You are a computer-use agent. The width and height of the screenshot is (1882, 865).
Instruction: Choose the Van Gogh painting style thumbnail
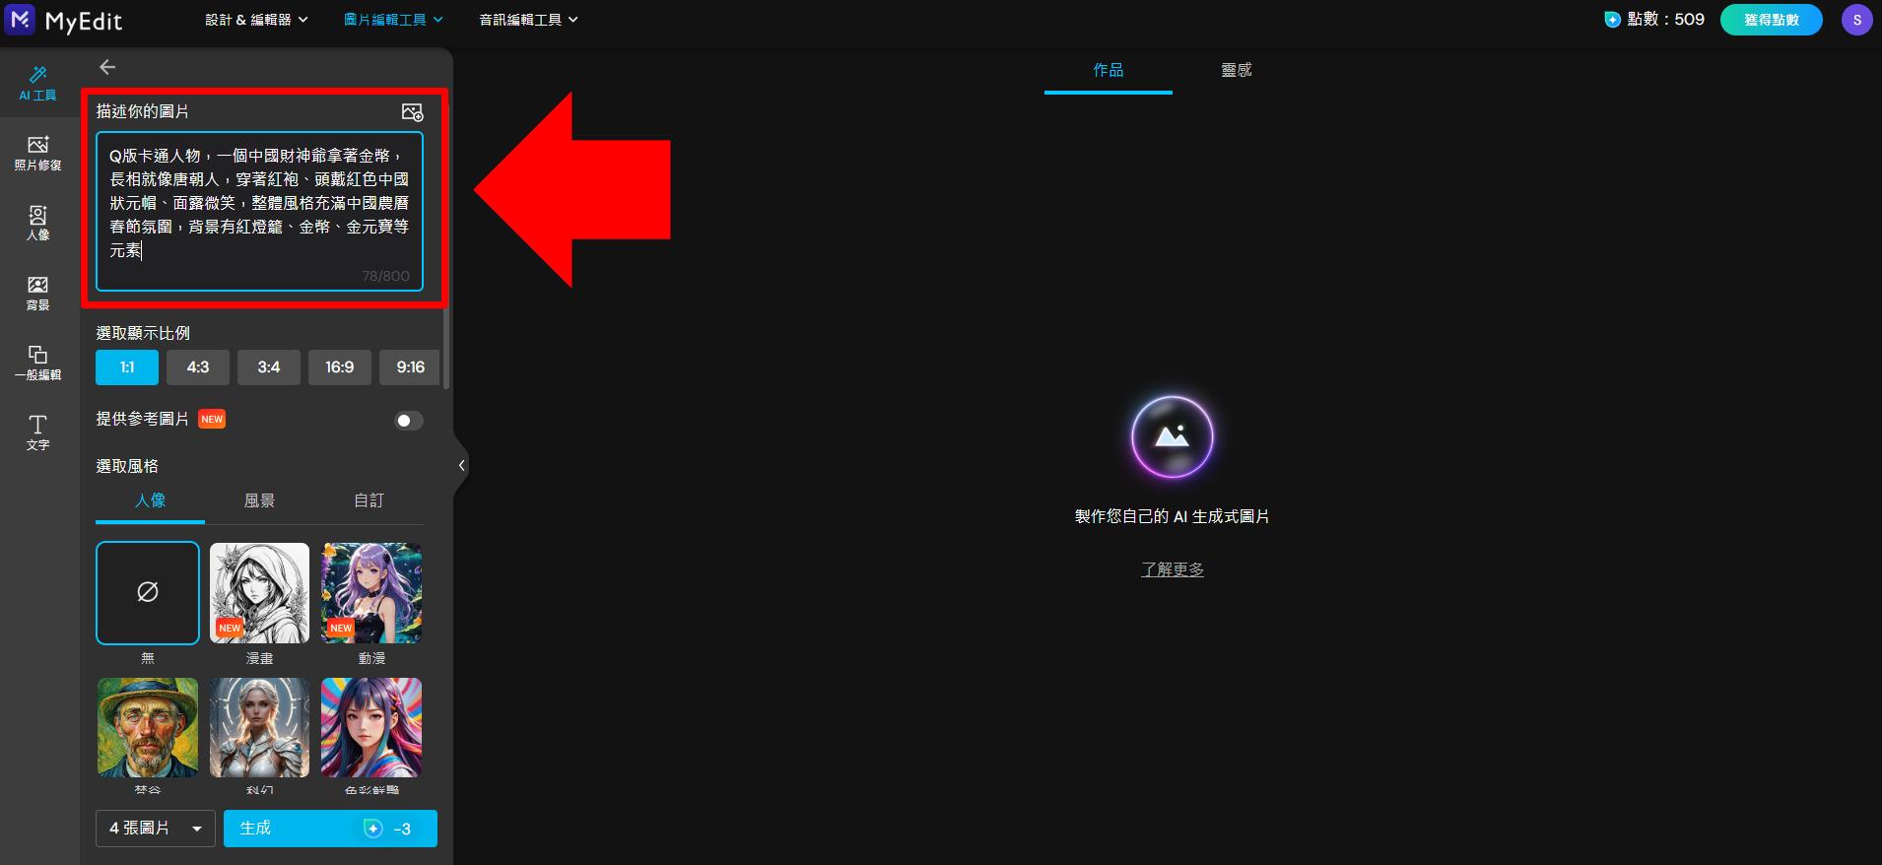click(148, 728)
